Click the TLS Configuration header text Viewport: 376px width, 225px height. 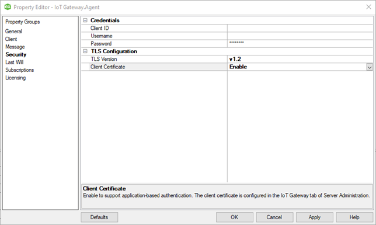[x=114, y=51]
